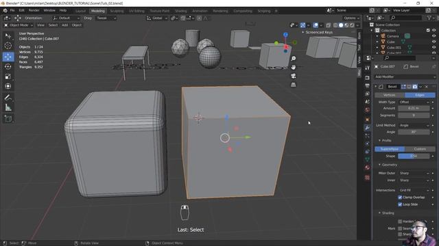Open the Window menu
This screenshot has height=246, width=439.
click(49, 10)
